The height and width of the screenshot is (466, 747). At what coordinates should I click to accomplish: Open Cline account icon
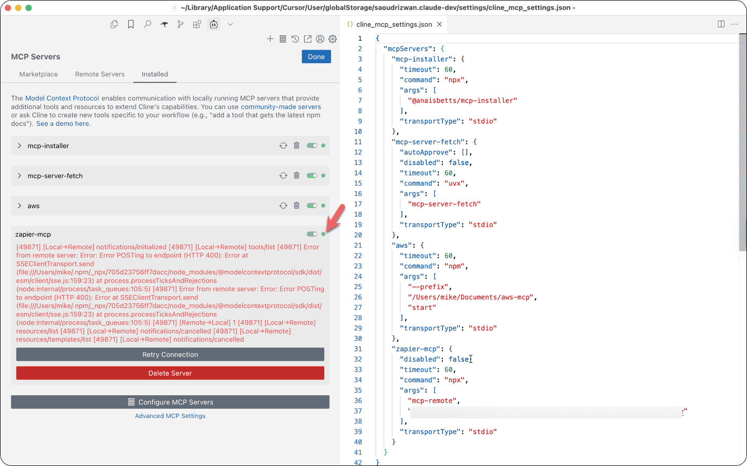point(320,39)
